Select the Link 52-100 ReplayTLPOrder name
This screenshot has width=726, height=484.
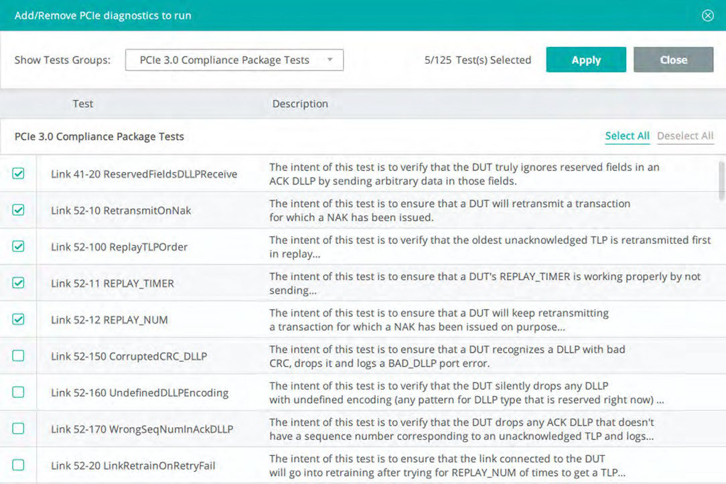click(119, 247)
